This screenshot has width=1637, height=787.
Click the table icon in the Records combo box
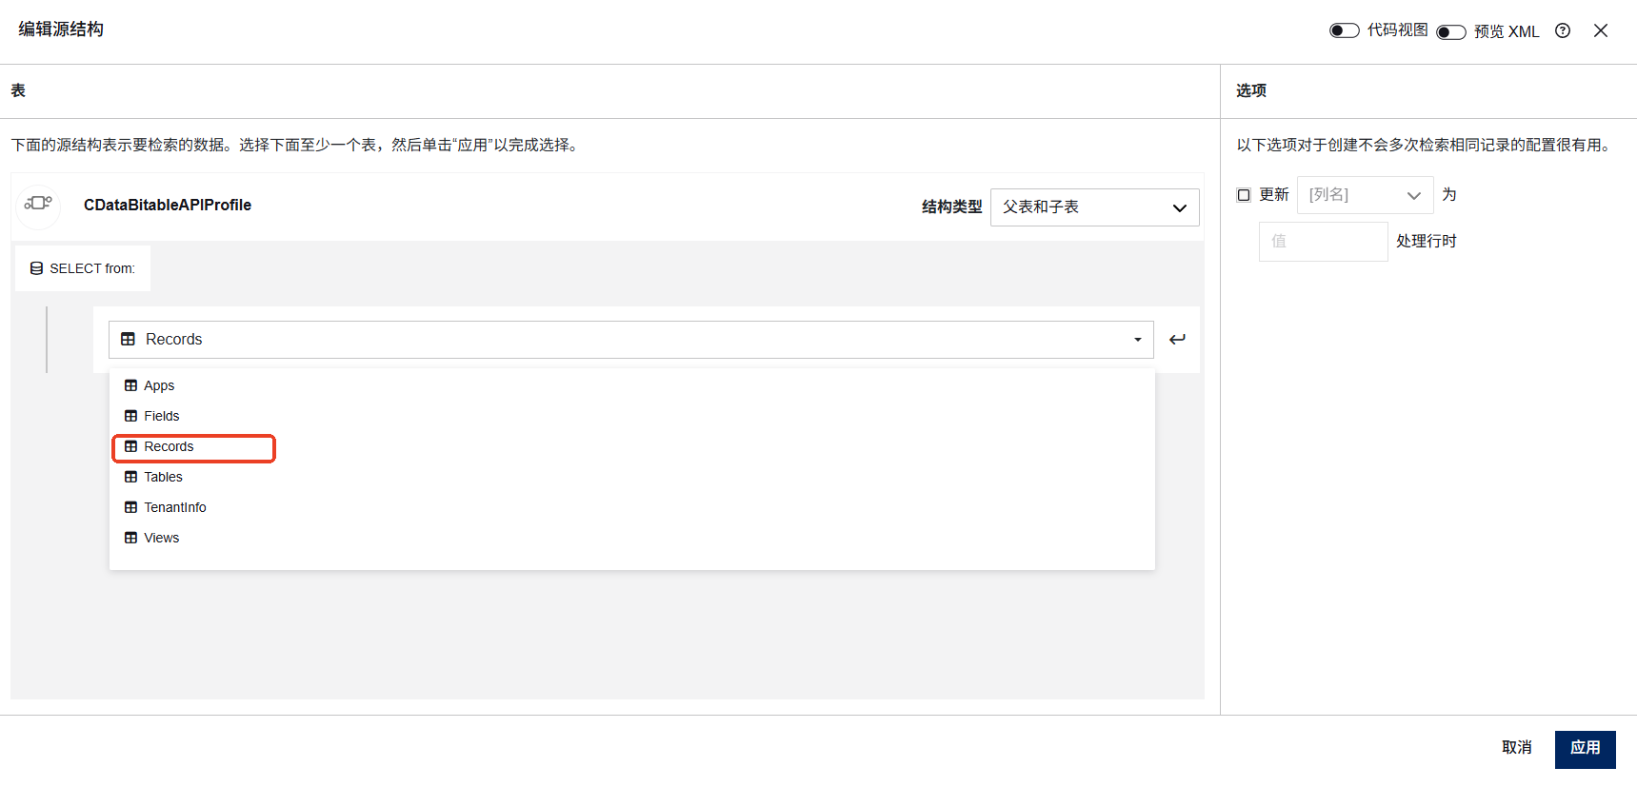click(128, 339)
